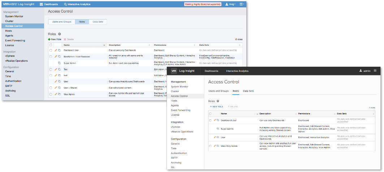Click clone icon for NonAdmin – Hide Password role

pos(59,56)
